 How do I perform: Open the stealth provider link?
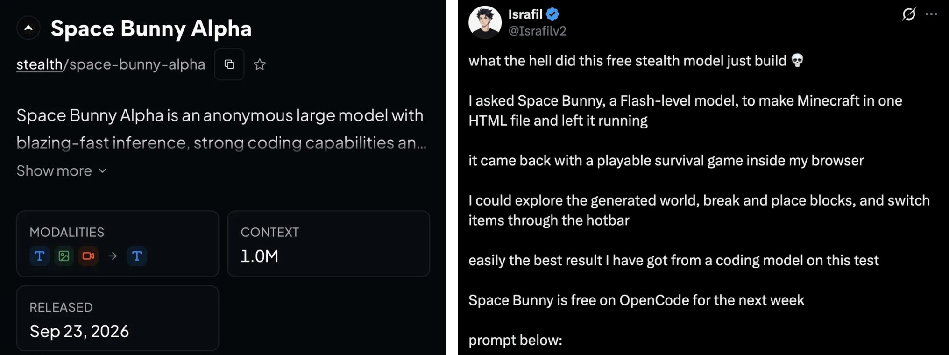tap(39, 64)
